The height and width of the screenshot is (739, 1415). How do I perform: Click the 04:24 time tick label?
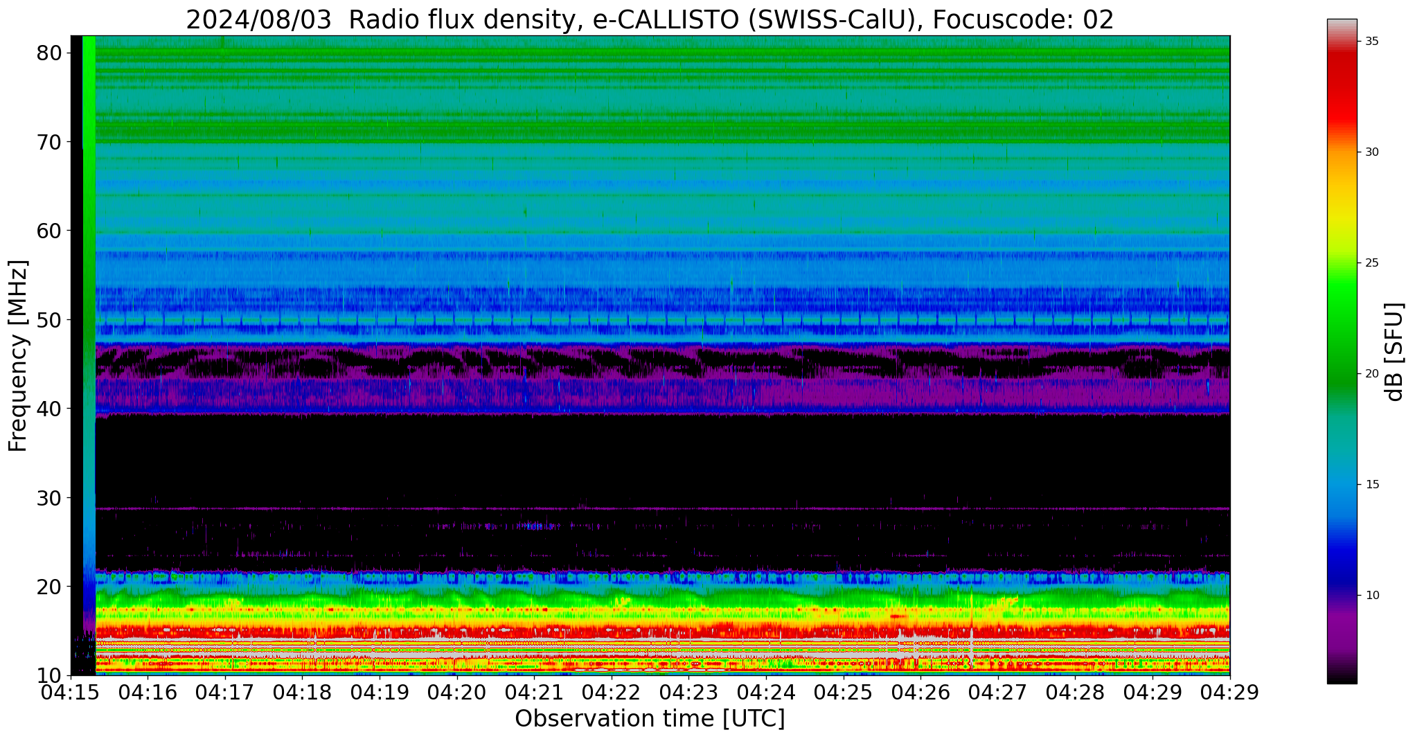(x=766, y=693)
